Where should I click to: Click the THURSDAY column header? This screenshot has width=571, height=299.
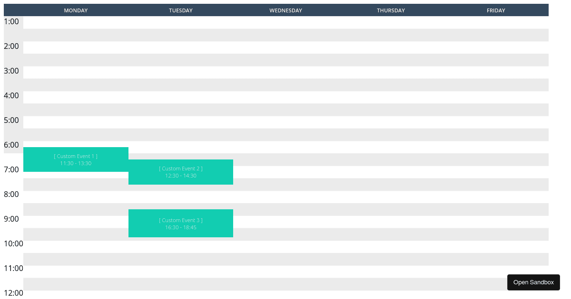[x=391, y=10]
